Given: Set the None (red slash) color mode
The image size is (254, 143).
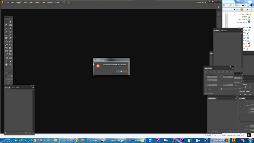Looking at the screenshot, I should pyautogui.click(x=11, y=76).
